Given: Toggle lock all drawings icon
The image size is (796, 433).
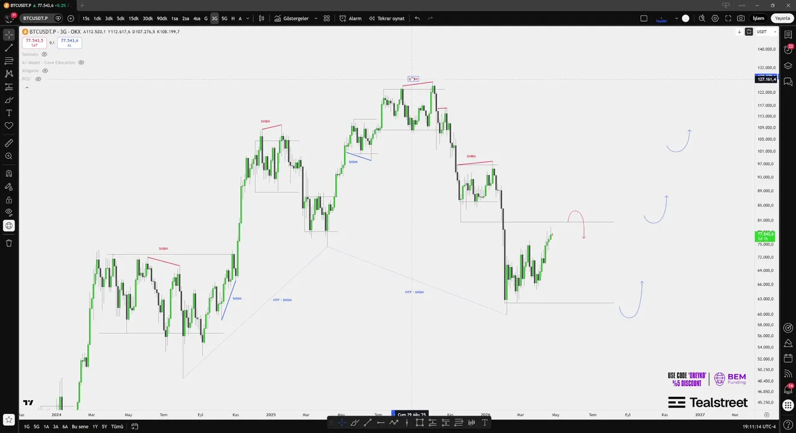Looking at the screenshot, I should click(x=9, y=200).
